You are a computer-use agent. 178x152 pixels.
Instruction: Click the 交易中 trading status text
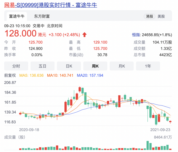[x=38, y=26]
